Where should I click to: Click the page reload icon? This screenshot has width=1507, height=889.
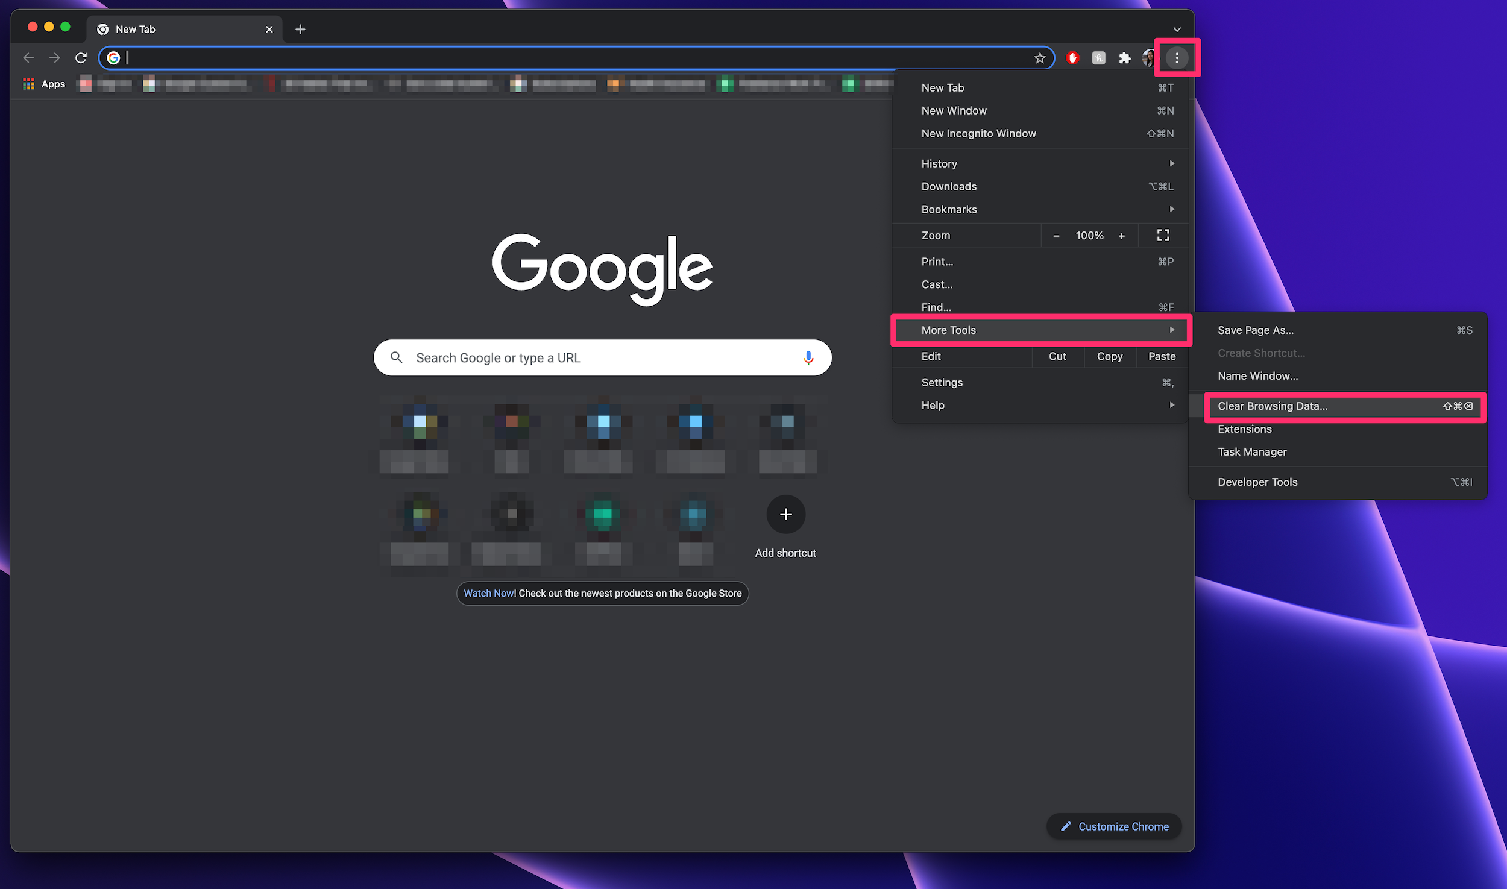coord(81,58)
